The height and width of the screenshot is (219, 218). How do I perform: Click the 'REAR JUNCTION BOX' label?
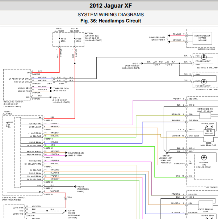[x=13, y=102]
